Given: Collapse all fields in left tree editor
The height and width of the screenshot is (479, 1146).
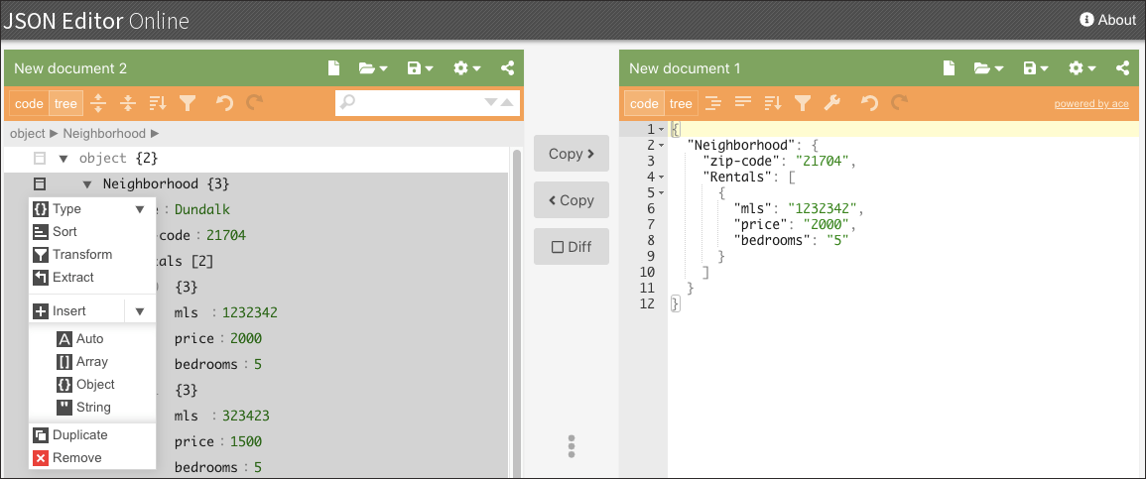Looking at the screenshot, I should [128, 104].
